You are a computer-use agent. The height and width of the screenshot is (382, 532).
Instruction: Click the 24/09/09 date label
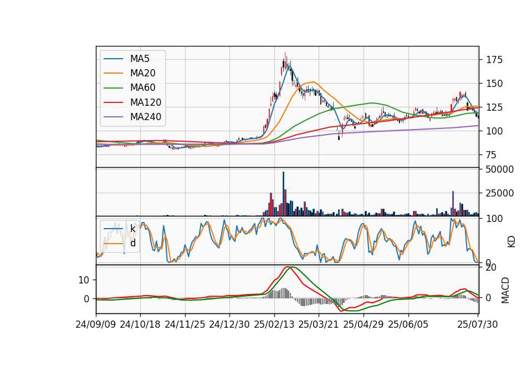click(x=96, y=324)
